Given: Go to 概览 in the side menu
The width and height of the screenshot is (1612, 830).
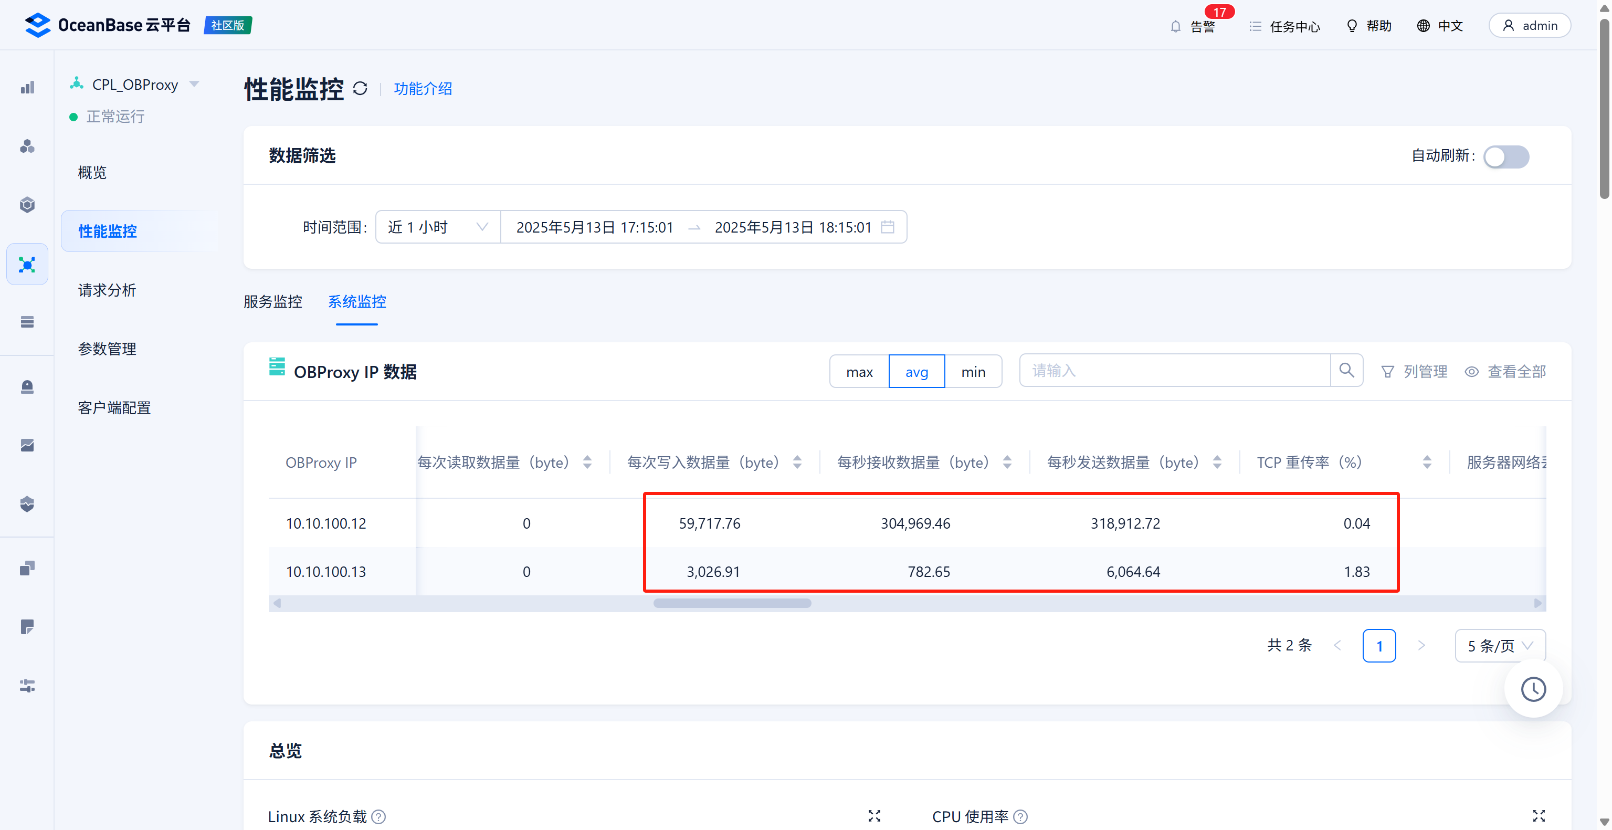Looking at the screenshot, I should (x=92, y=173).
